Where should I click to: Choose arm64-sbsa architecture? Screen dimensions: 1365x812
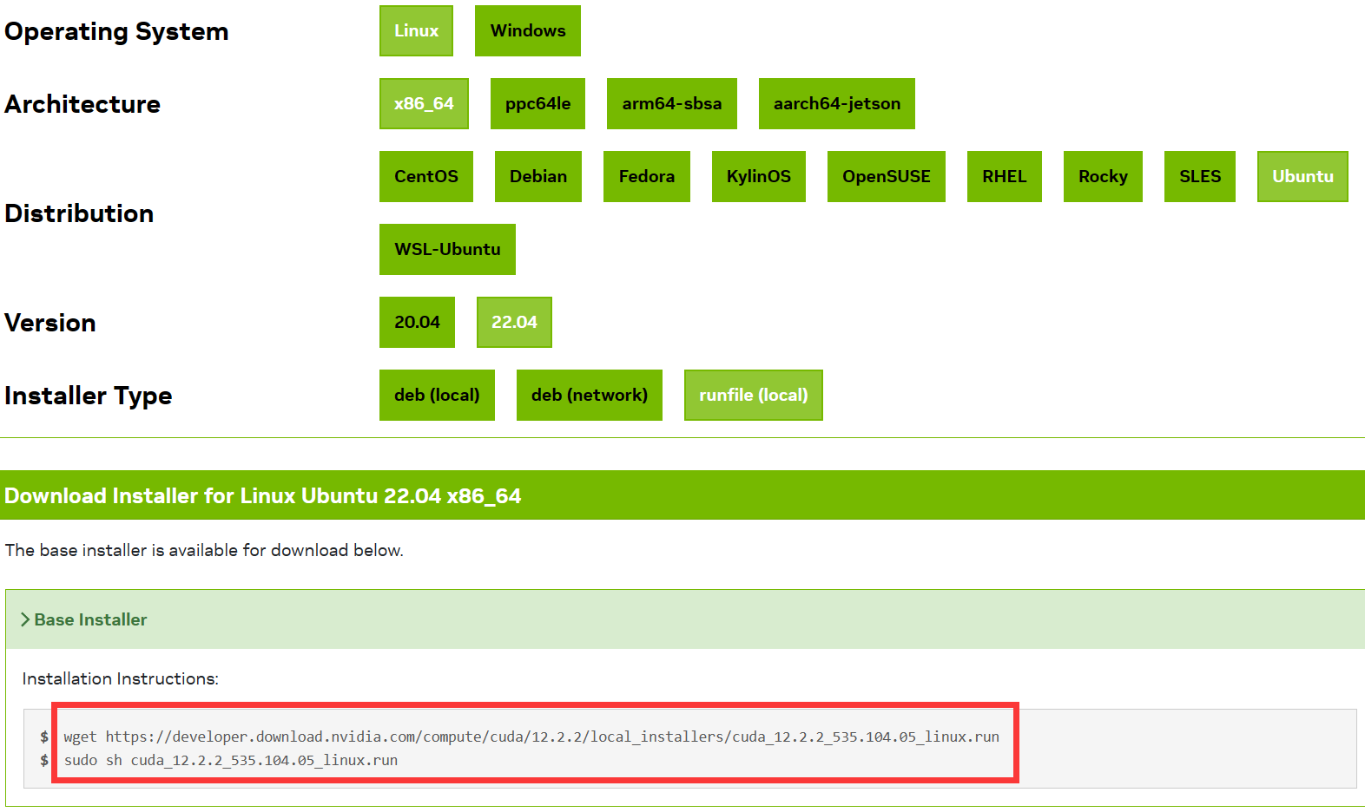coord(672,103)
